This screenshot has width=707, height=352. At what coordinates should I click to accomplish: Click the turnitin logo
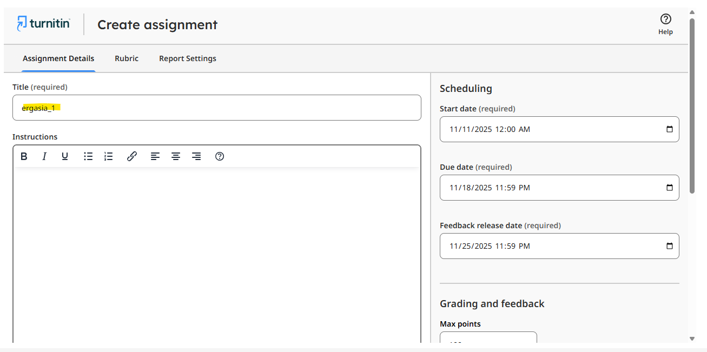point(43,24)
